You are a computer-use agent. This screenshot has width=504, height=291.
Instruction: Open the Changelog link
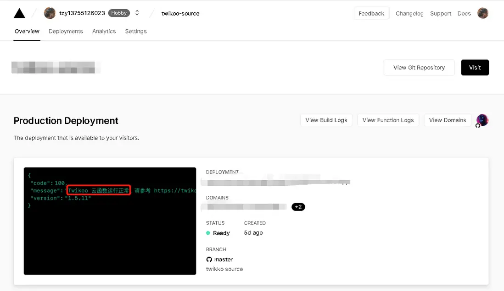click(x=409, y=13)
